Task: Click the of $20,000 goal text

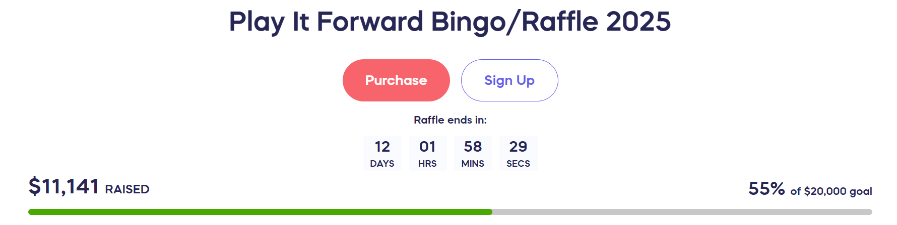Action: [831, 191]
